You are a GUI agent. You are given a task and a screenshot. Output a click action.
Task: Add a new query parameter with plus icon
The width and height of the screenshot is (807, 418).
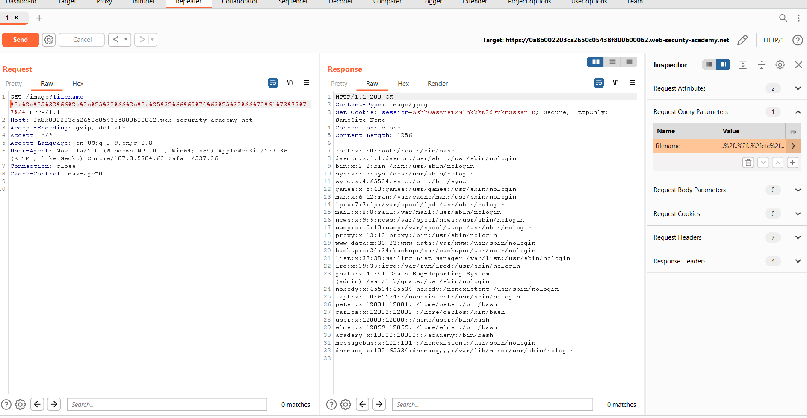pyautogui.click(x=792, y=163)
